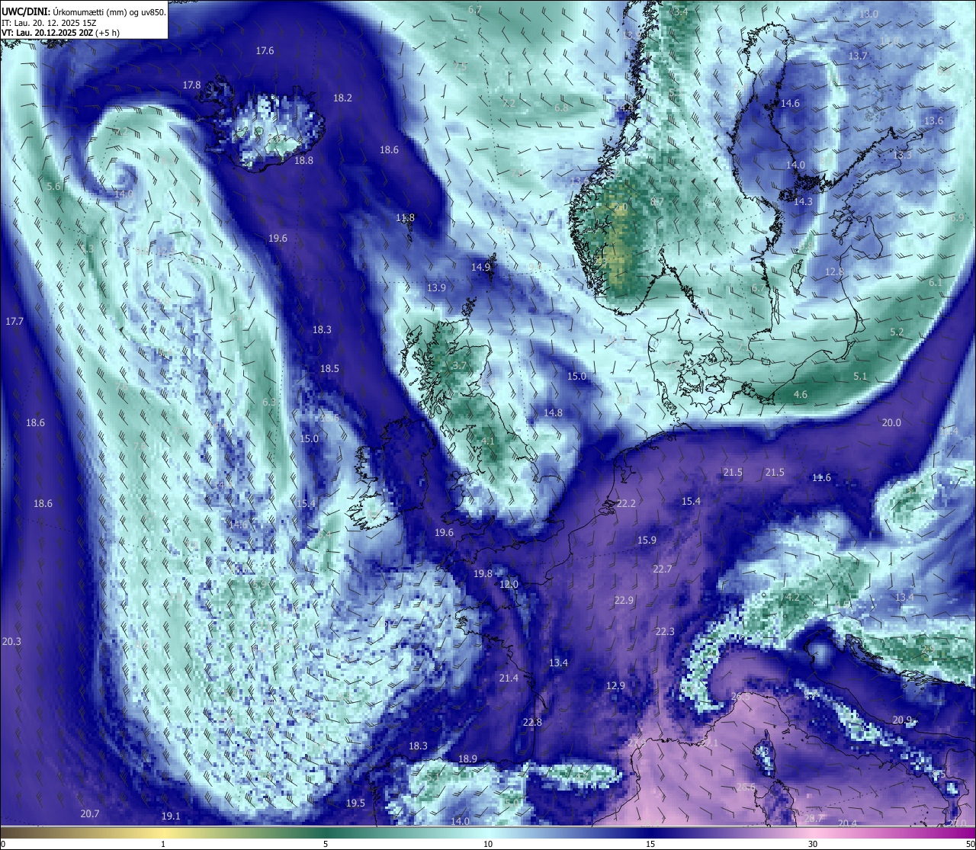Click the 20.0 value over the Baltic coast

[891, 423]
